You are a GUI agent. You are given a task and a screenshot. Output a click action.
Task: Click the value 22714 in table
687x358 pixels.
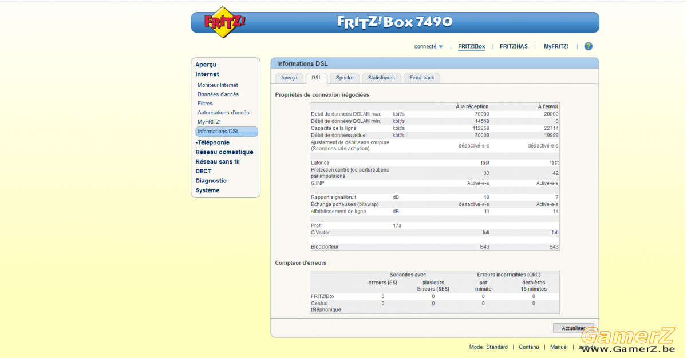click(550, 128)
